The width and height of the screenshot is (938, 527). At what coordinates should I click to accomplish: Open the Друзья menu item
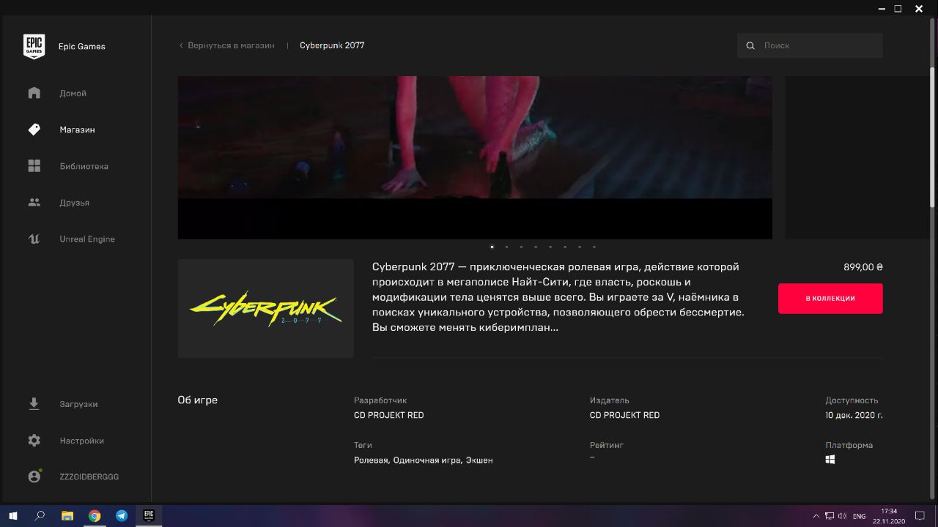(x=75, y=203)
